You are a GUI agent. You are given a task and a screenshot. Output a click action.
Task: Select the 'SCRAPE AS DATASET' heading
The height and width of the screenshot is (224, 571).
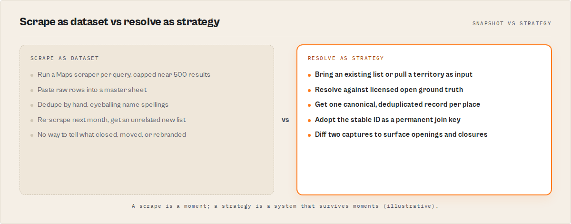tap(65, 58)
